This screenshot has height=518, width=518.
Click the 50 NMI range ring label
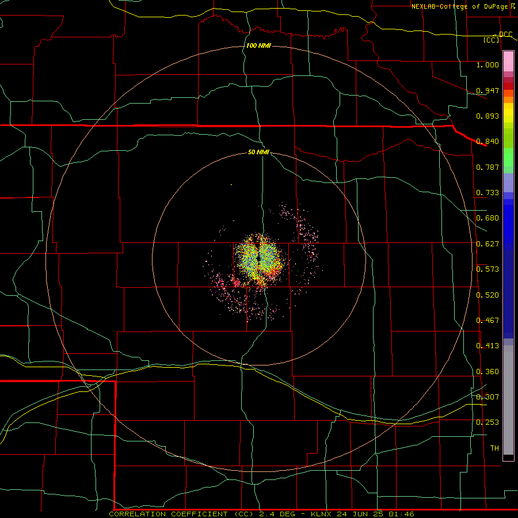coord(258,152)
